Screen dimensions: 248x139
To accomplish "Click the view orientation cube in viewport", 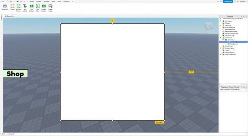I will coord(208,26).
